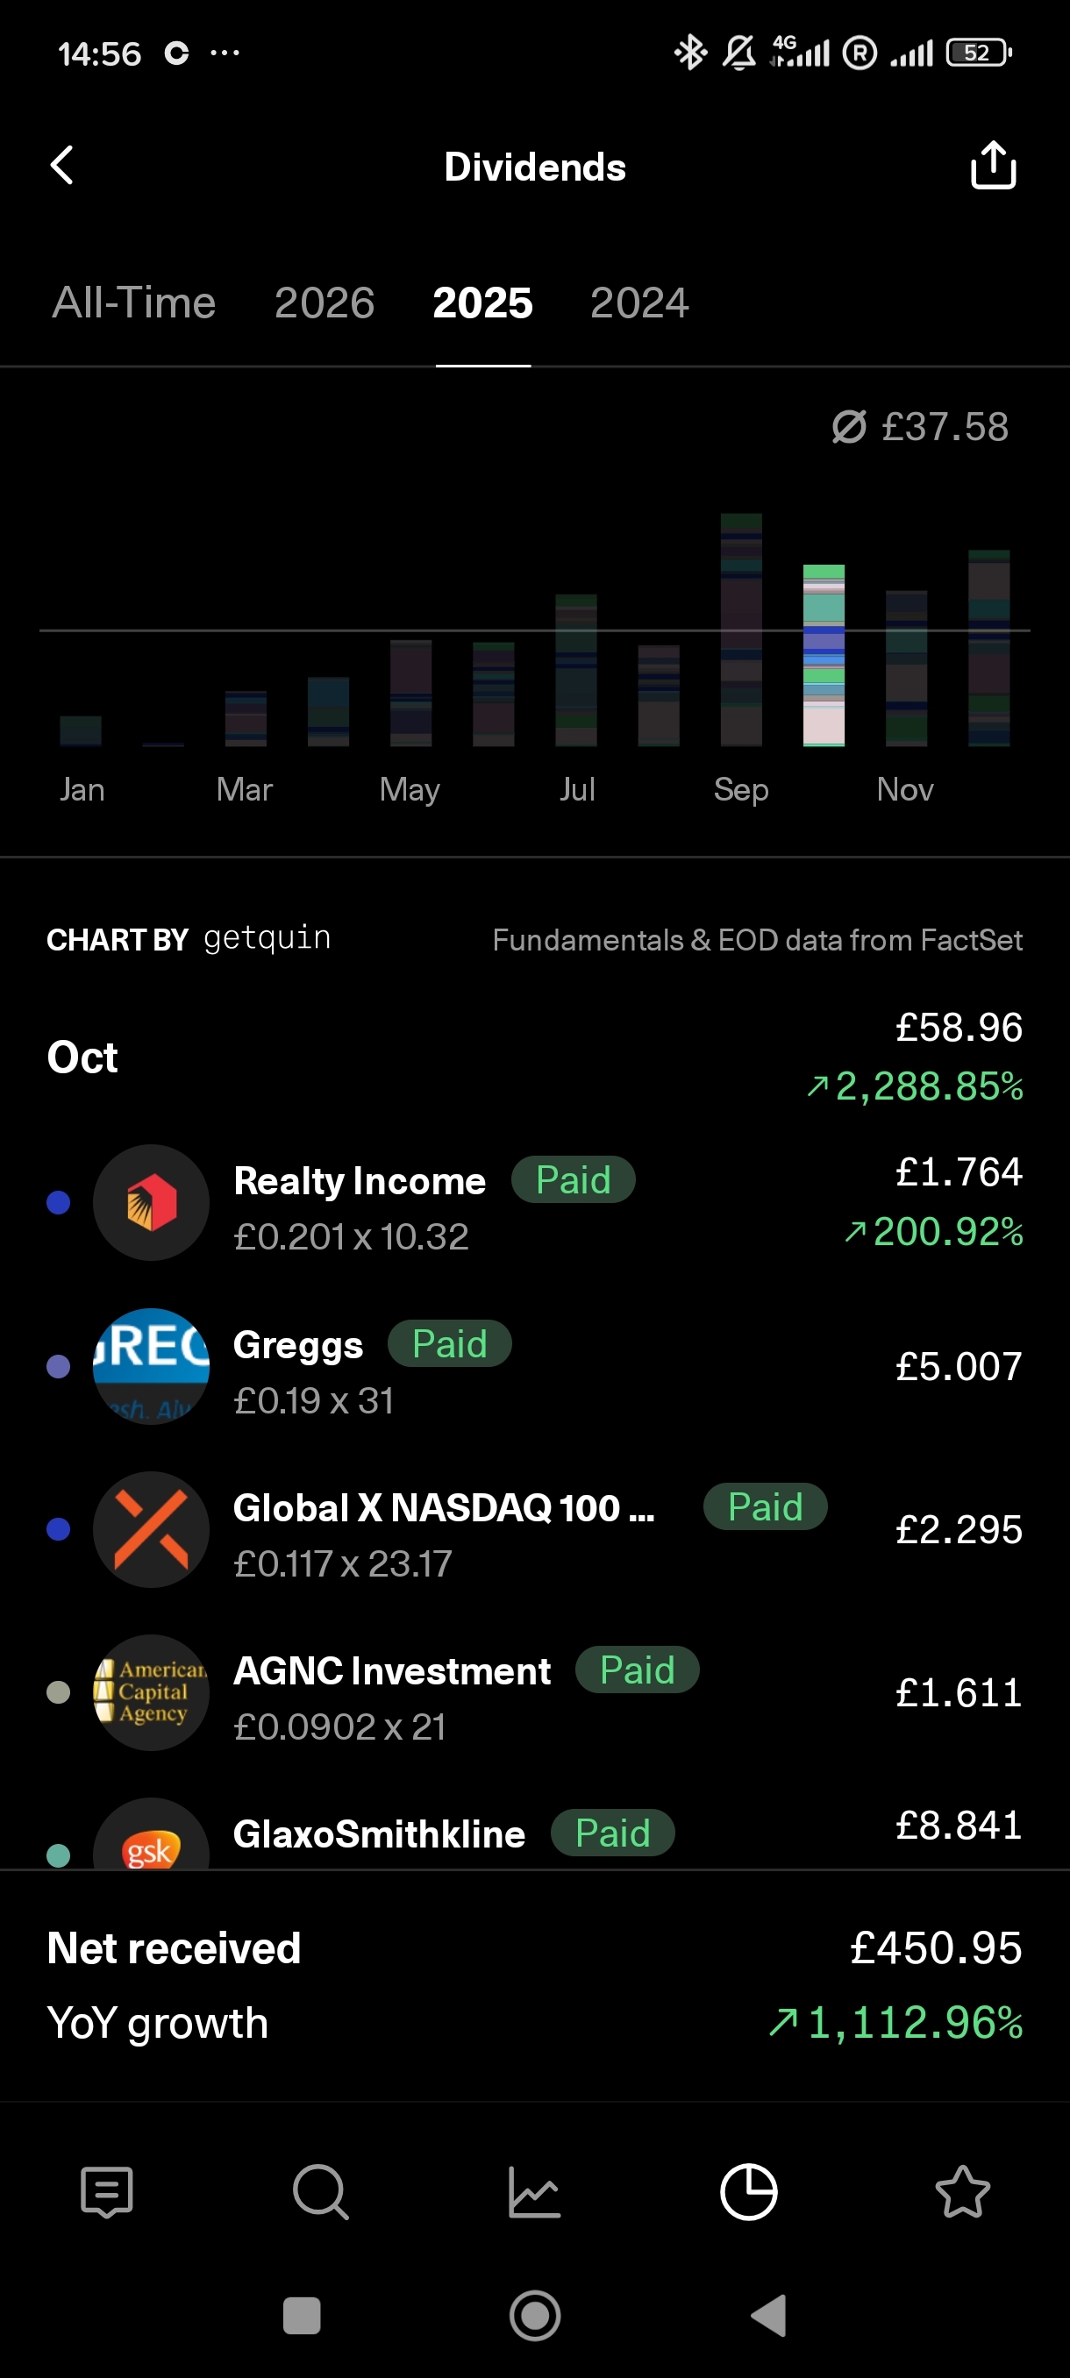Open the line chart nav icon
This screenshot has height=2378, width=1070.
(x=534, y=2190)
